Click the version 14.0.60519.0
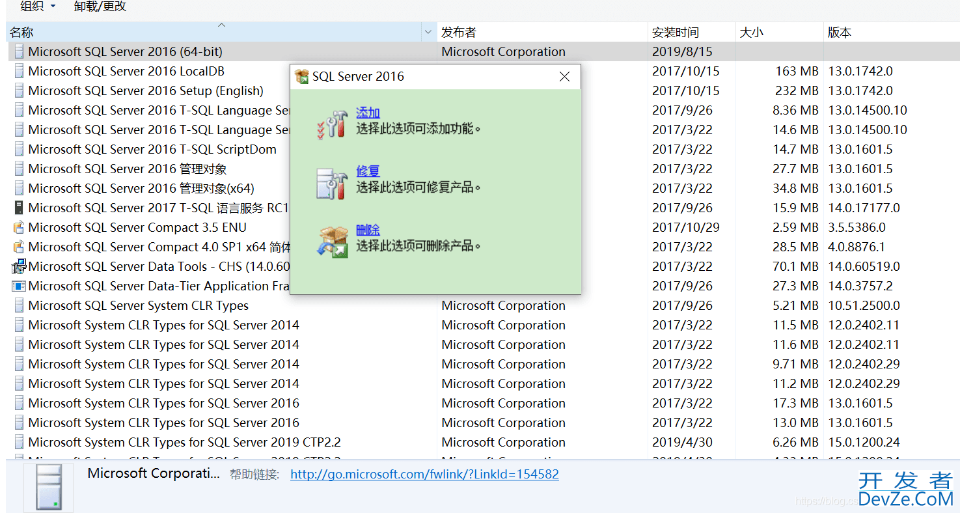The image size is (960, 513). [864, 267]
